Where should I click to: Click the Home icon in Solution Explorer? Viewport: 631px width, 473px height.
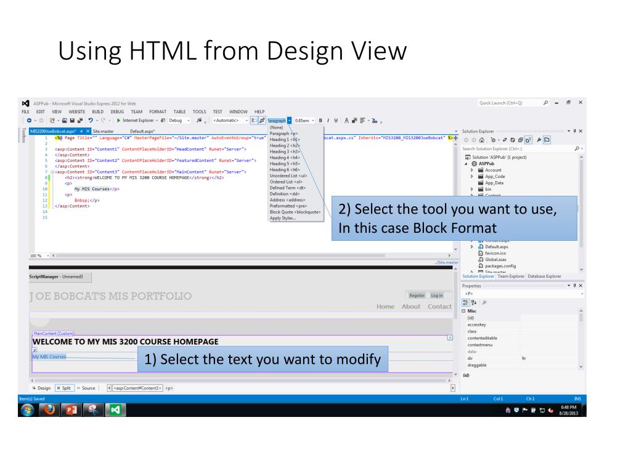482,140
